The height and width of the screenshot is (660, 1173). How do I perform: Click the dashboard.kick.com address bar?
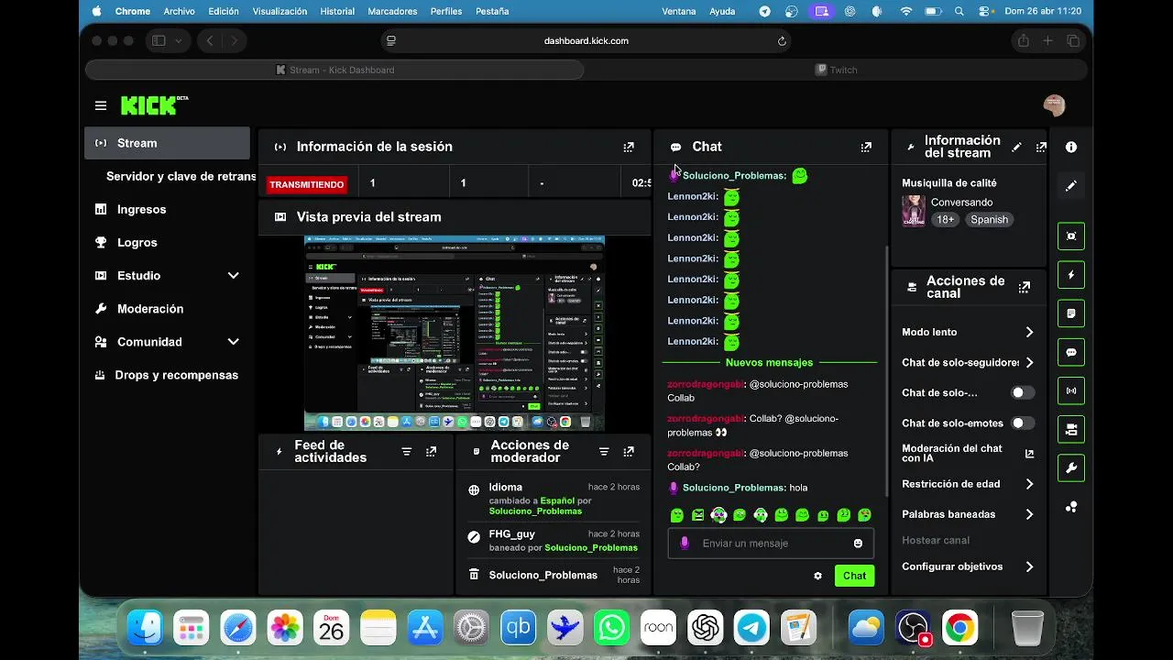coord(586,41)
